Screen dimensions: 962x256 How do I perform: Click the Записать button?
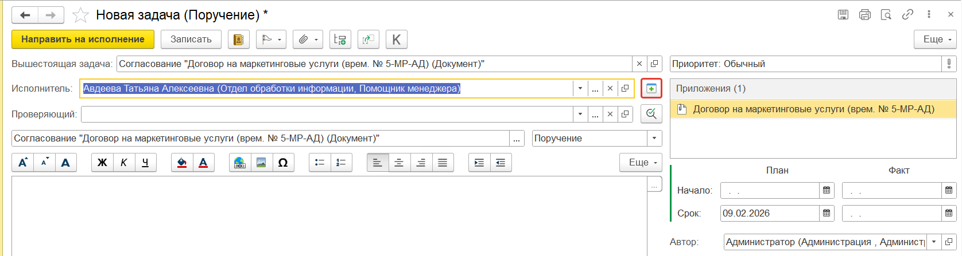[x=191, y=40]
